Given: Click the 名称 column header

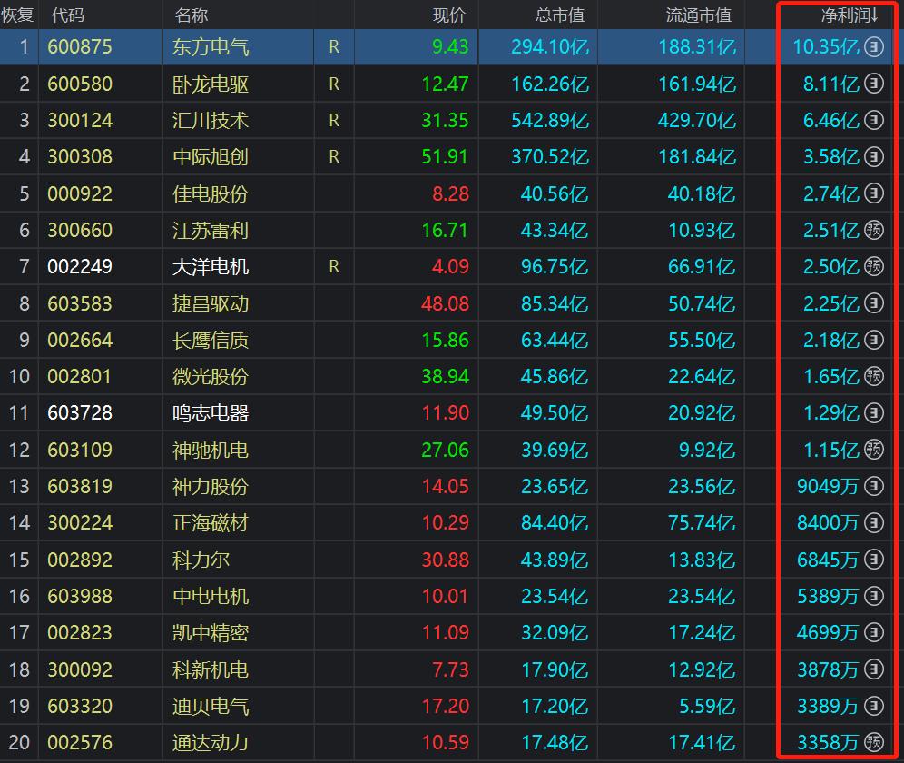Looking at the screenshot, I should 192,15.
